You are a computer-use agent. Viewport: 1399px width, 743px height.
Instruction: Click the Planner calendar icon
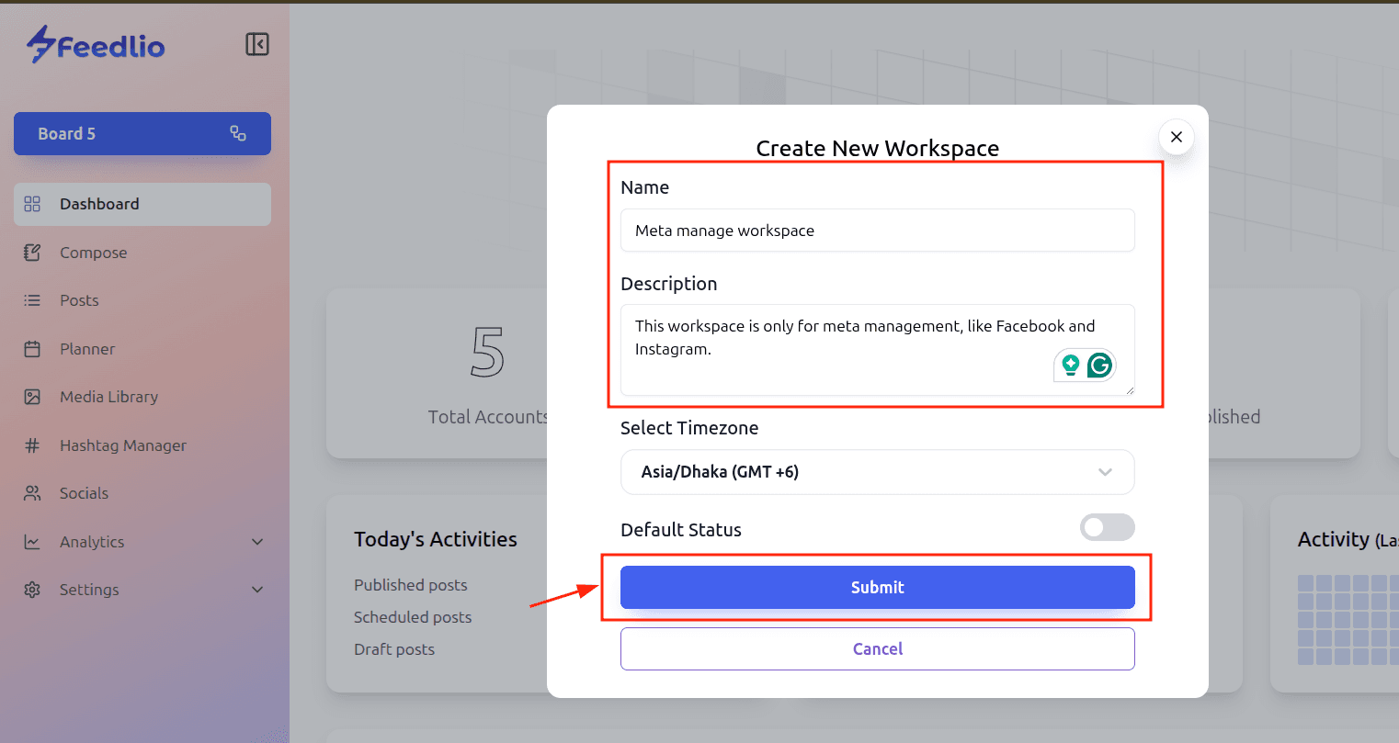32,349
